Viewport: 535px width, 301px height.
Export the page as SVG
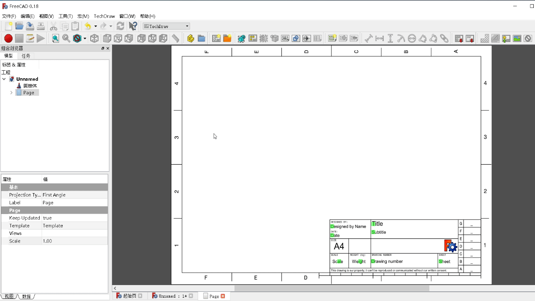459,38
